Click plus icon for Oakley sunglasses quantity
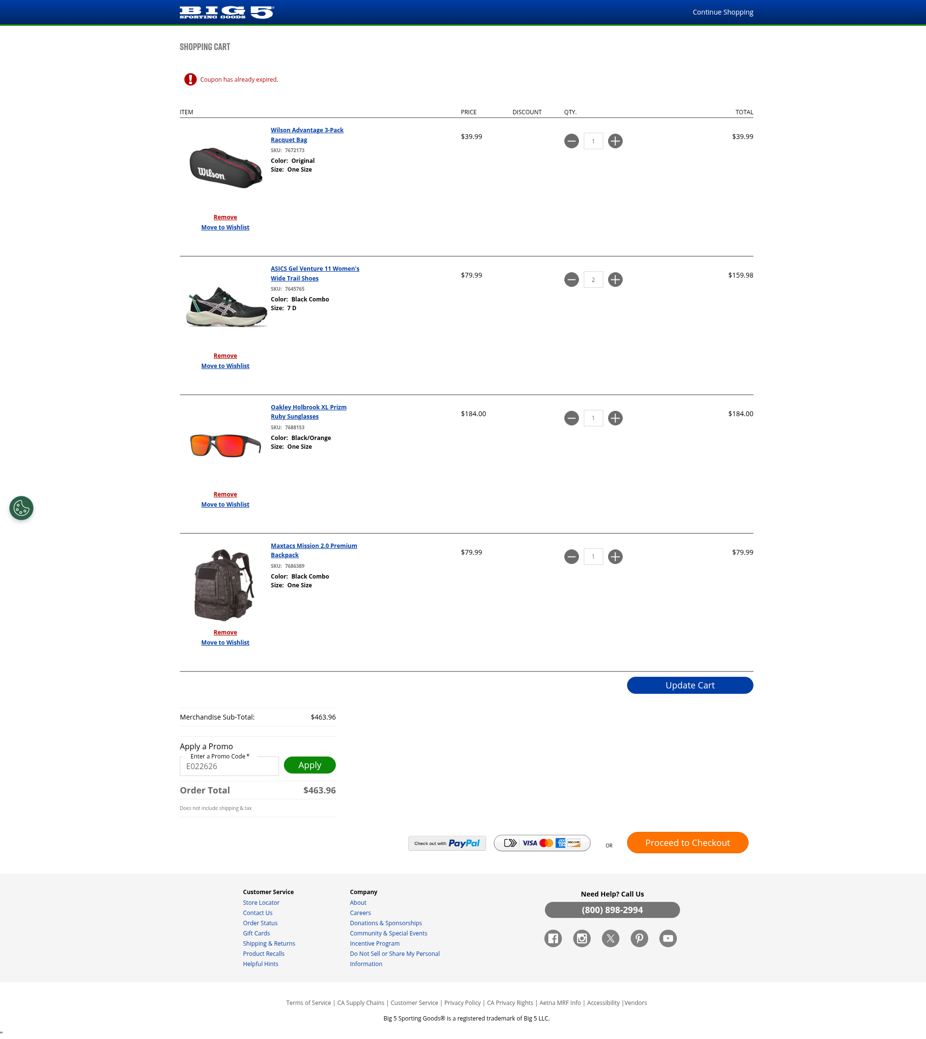The width and height of the screenshot is (926, 1039). point(615,418)
